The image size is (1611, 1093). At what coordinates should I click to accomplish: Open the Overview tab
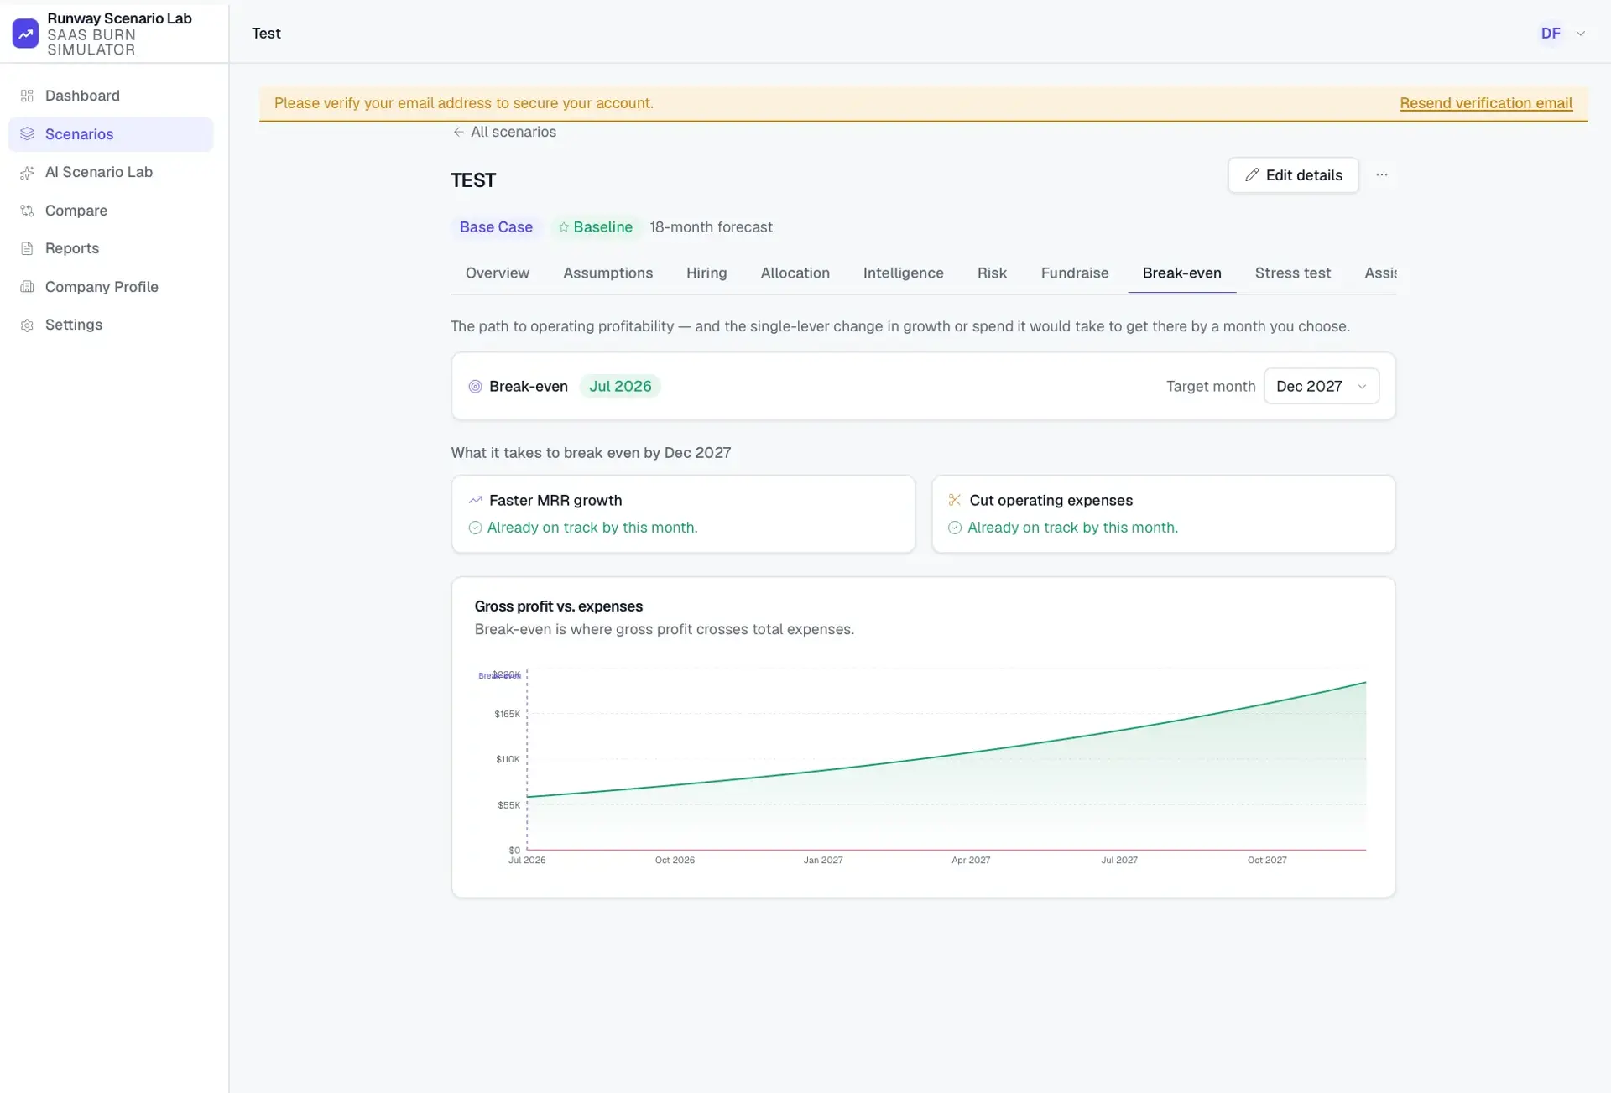click(498, 273)
